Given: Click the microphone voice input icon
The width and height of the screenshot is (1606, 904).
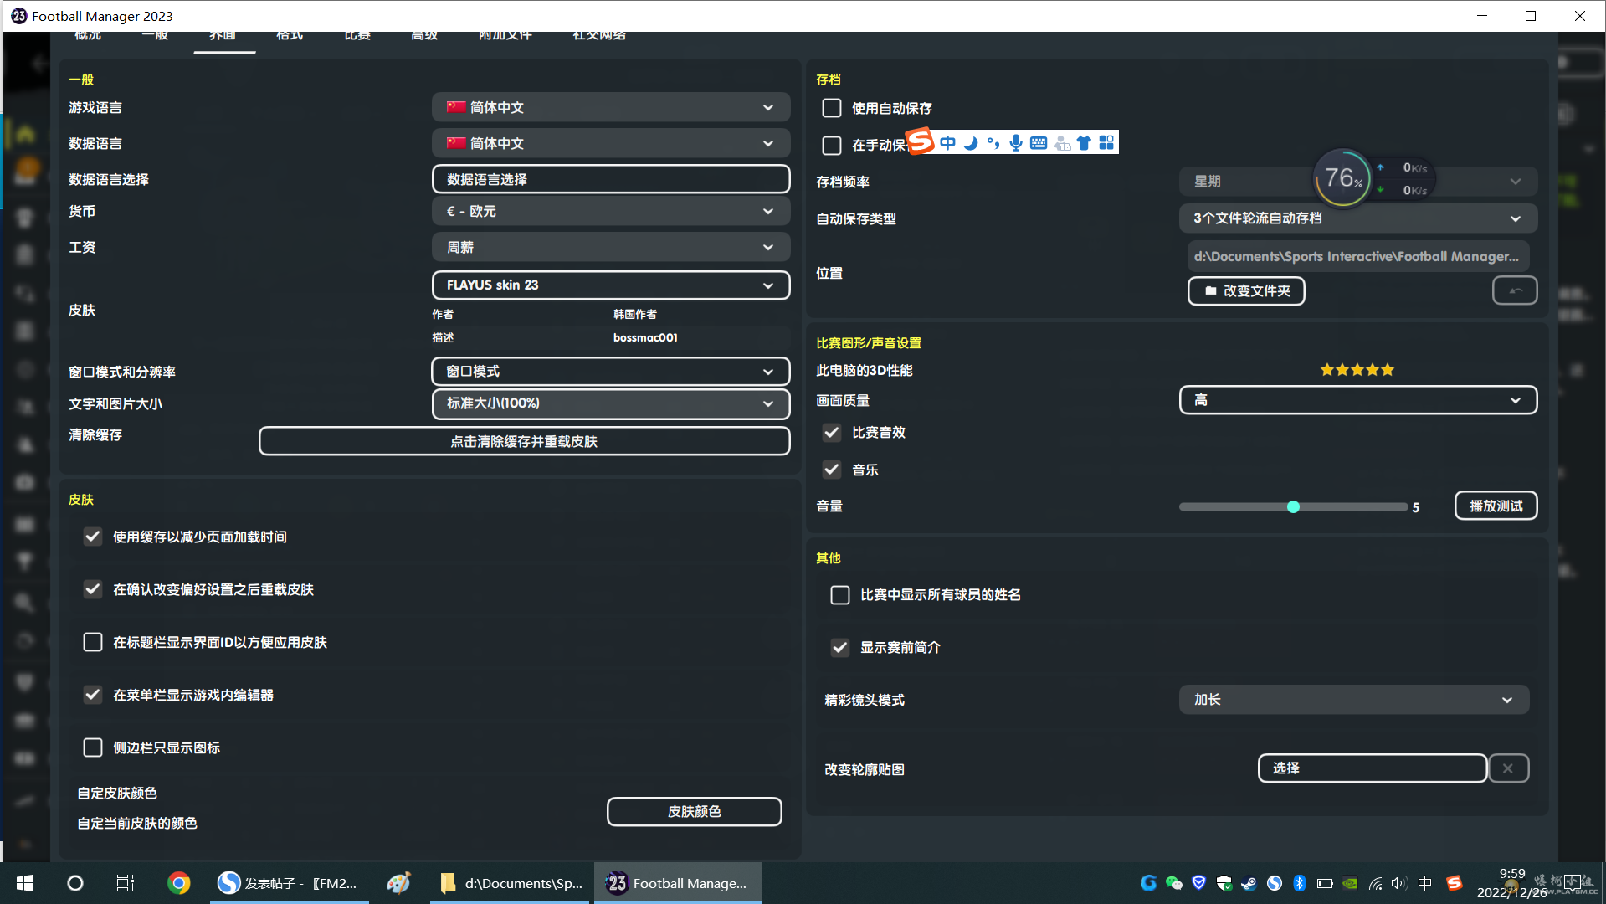Looking at the screenshot, I should (x=1016, y=143).
